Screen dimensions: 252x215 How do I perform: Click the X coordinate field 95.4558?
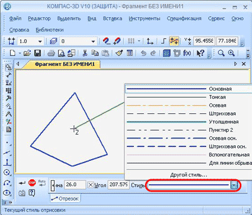coord(204,41)
